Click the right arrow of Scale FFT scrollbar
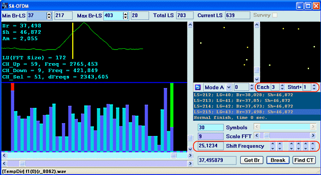 [313, 136]
